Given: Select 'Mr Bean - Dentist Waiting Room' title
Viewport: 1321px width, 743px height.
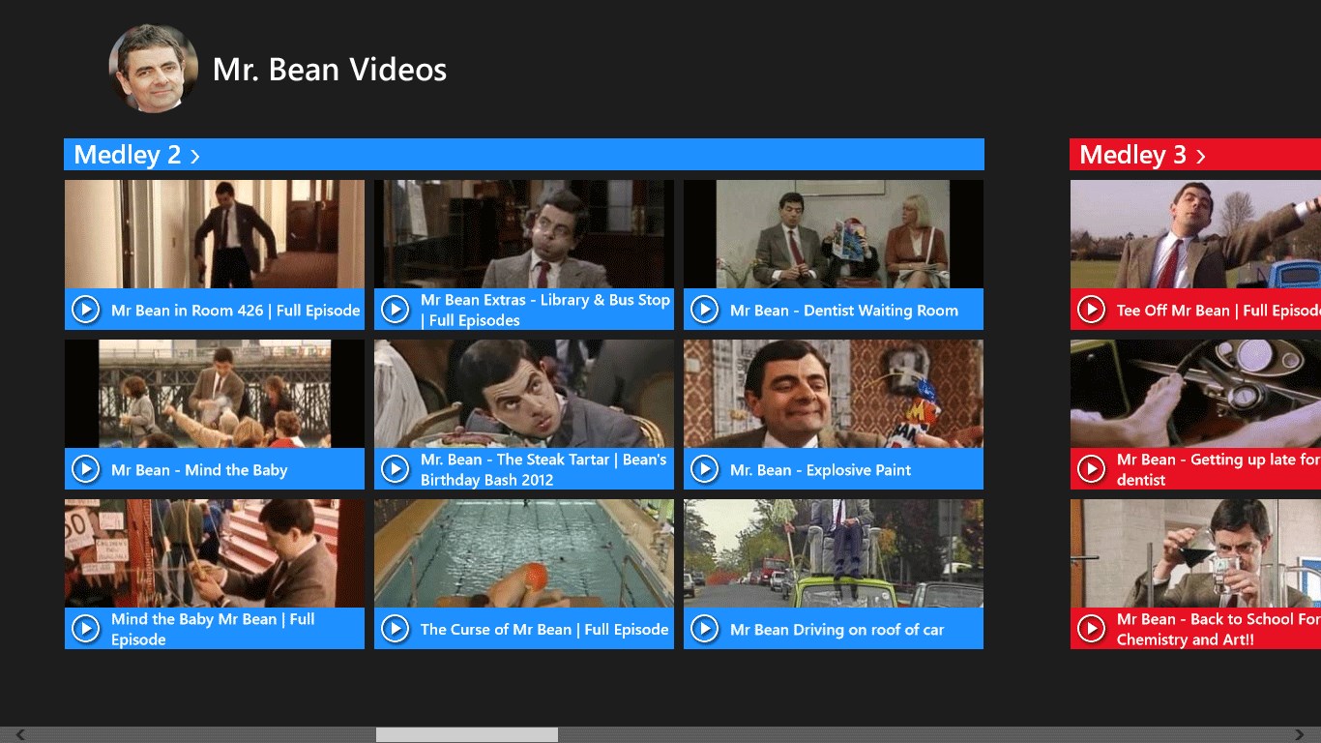Looking at the screenshot, I should (x=844, y=311).
